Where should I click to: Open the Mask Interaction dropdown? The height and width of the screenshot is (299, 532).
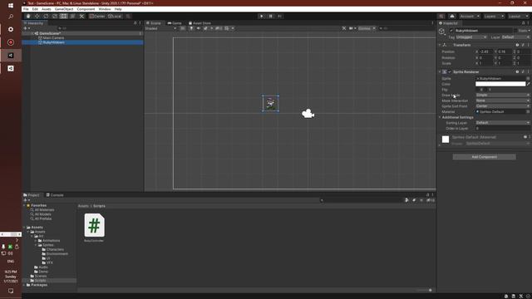[x=502, y=100]
